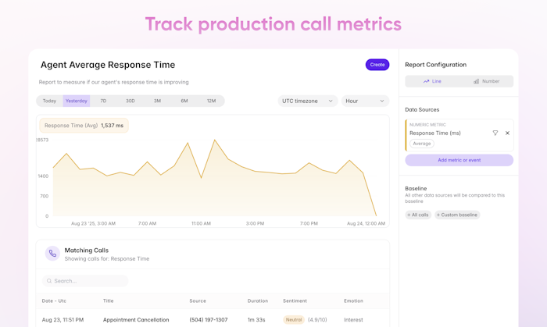
Task: Click the search magnifier icon
Action: [49, 281]
